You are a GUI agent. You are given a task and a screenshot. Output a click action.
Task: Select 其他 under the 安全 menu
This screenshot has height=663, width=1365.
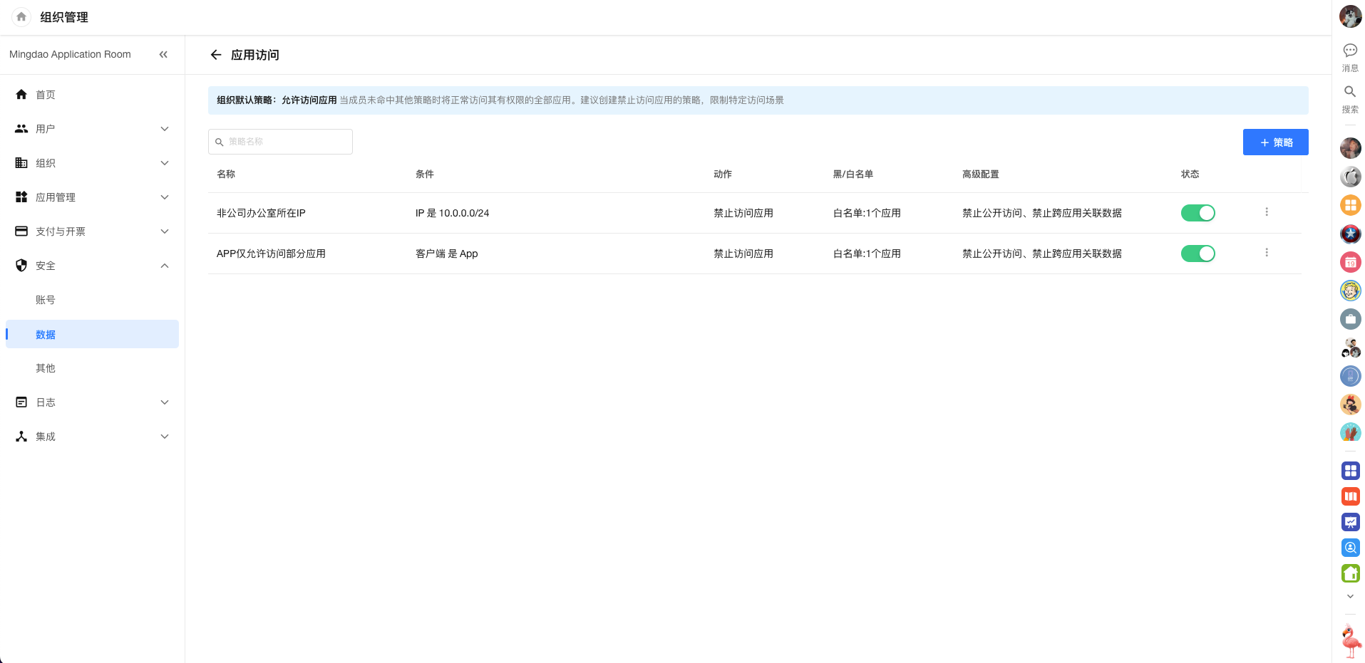tap(46, 368)
